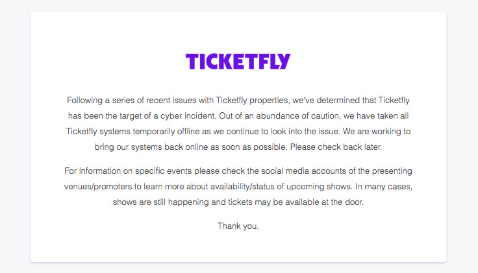Image resolution: width=478 pixels, height=273 pixels.
Task: Click the words 'We are working to'
Action: (x=377, y=132)
